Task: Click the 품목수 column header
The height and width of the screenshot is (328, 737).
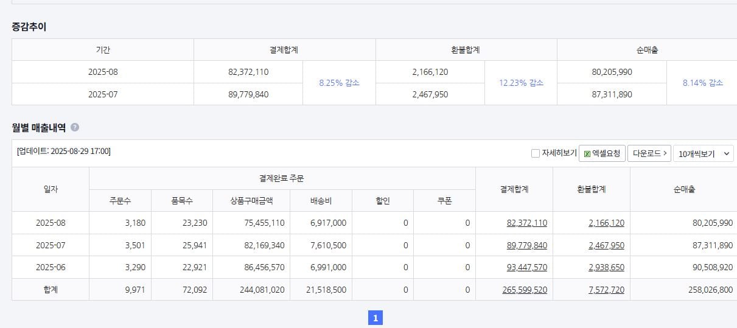Action: 182,201
